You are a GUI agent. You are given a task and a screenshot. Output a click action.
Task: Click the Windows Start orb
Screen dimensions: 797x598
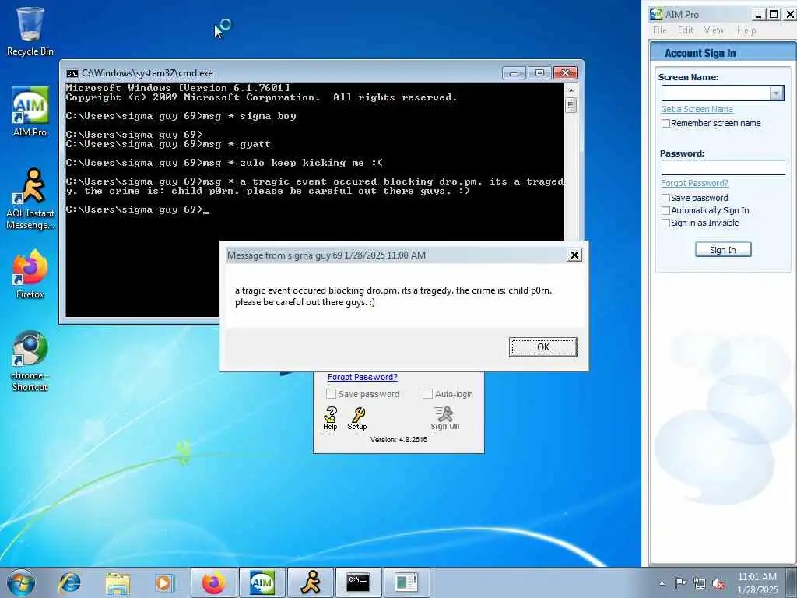click(21, 582)
